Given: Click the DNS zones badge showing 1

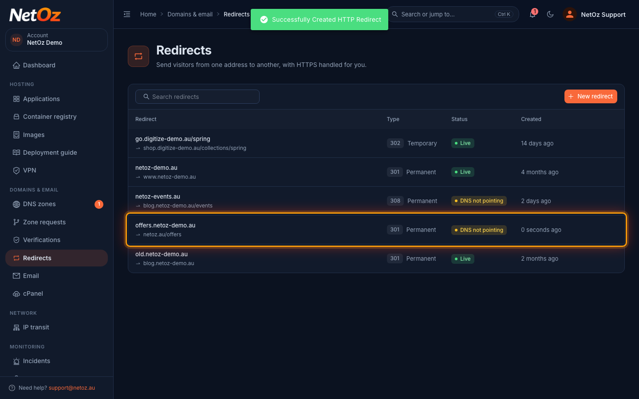Looking at the screenshot, I should tap(99, 204).
